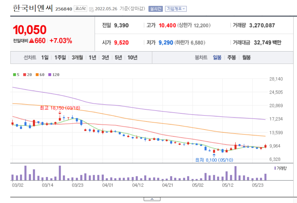Click the red 20-day moving average swatch

[x=25, y=74]
